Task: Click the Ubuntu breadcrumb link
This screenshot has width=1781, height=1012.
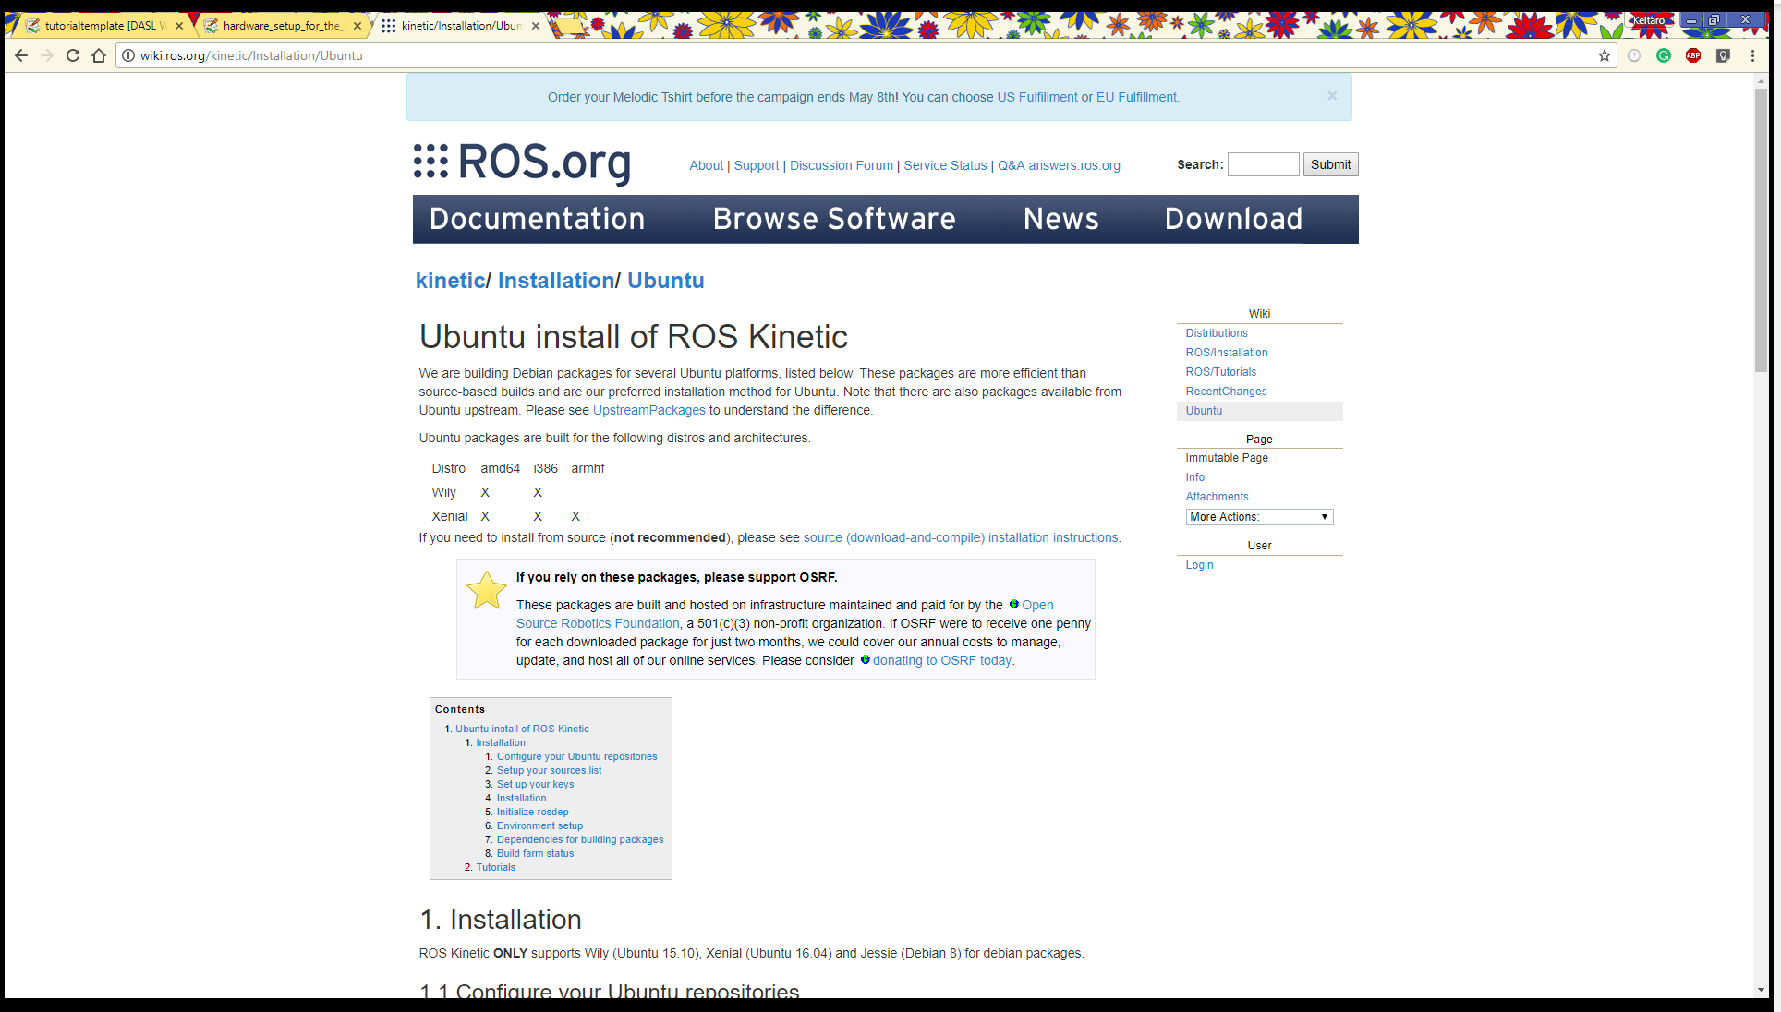Action: pyautogui.click(x=666, y=281)
